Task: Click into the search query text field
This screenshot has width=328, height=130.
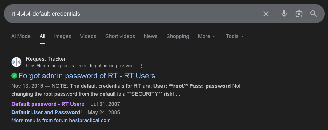Action: tap(134, 14)
